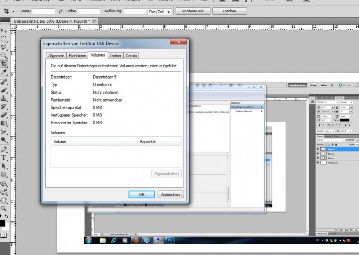This screenshot has width=359, height=255.
Task: Click the Verfügbarer Speicher '0 MB' value
Action: pos(97,115)
